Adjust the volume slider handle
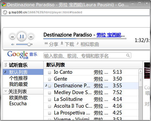151x121 pixels. (x=29, y=44)
